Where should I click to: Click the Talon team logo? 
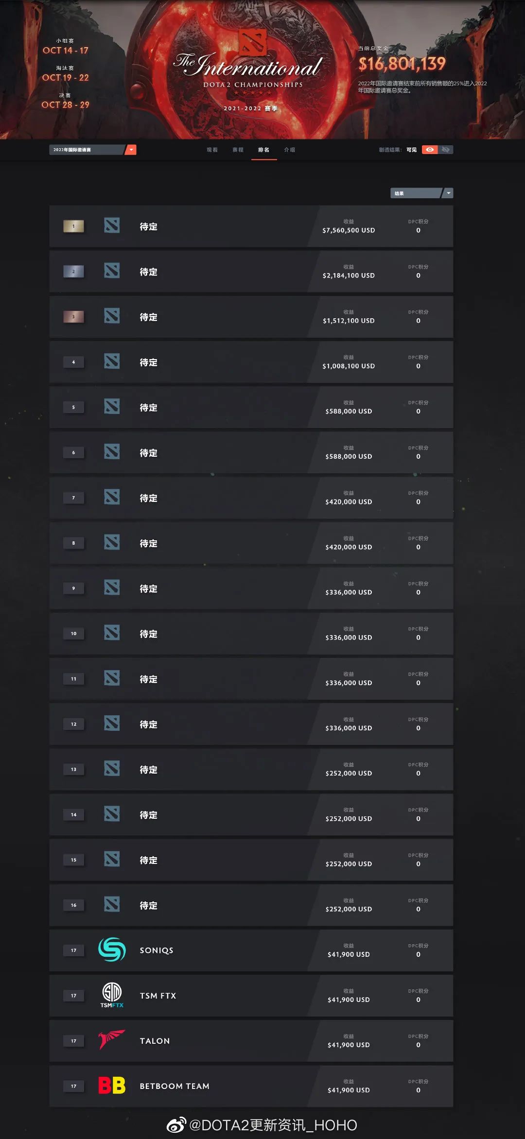(112, 1040)
